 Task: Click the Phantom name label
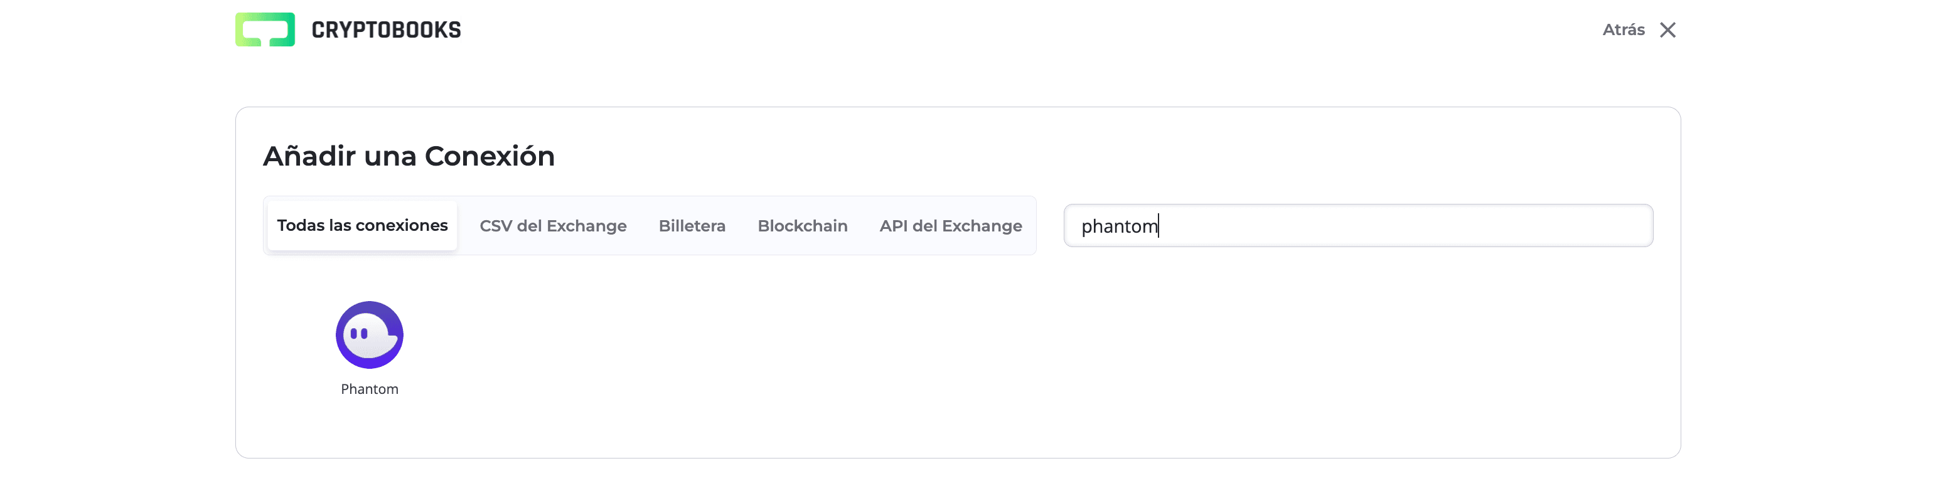pos(369,389)
